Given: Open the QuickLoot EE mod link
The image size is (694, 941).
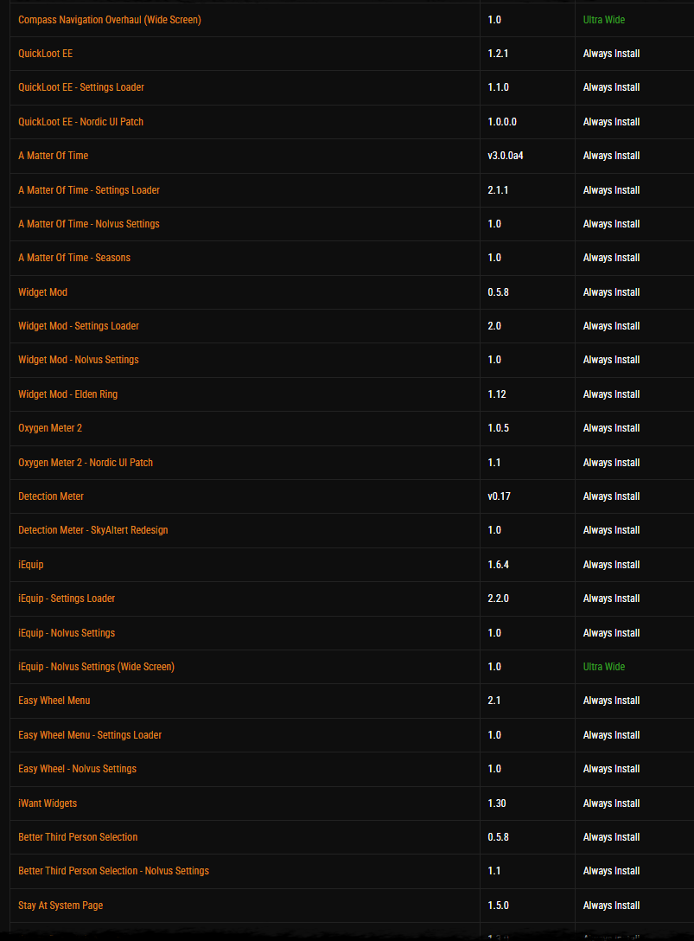Looking at the screenshot, I should pos(45,54).
